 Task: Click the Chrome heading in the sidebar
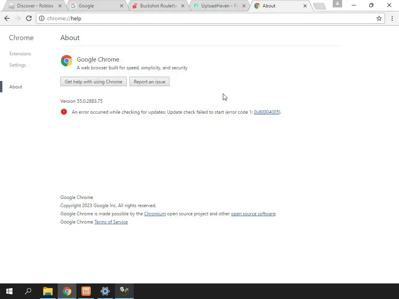coord(21,38)
